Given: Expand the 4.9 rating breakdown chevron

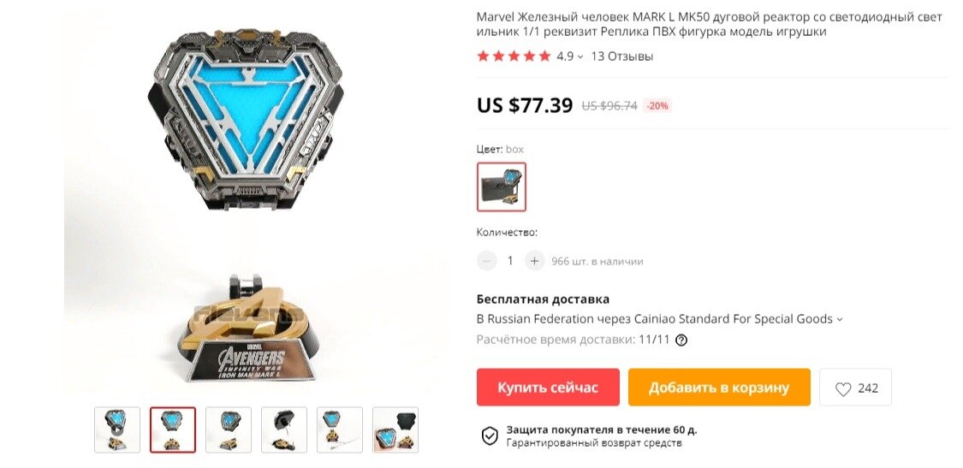Looking at the screenshot, I should pyautogui.click(x=580, y=56).
